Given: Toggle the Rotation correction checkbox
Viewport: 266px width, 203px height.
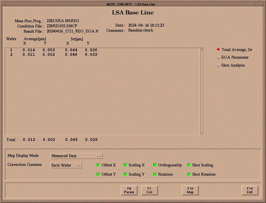Looking at the screenshot, I should point(155,174).
